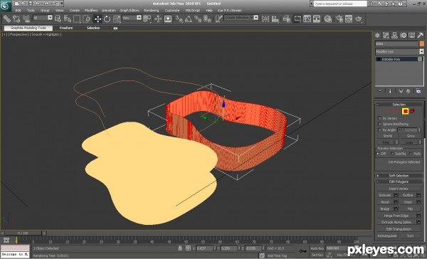Toggle the Angle Snap icon
The height and width of the screenshot is (259, 427).
188,18
